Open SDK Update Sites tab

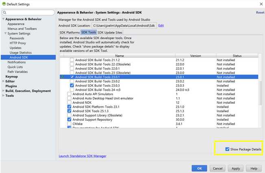pyautogui.click(x=110, y=32)
